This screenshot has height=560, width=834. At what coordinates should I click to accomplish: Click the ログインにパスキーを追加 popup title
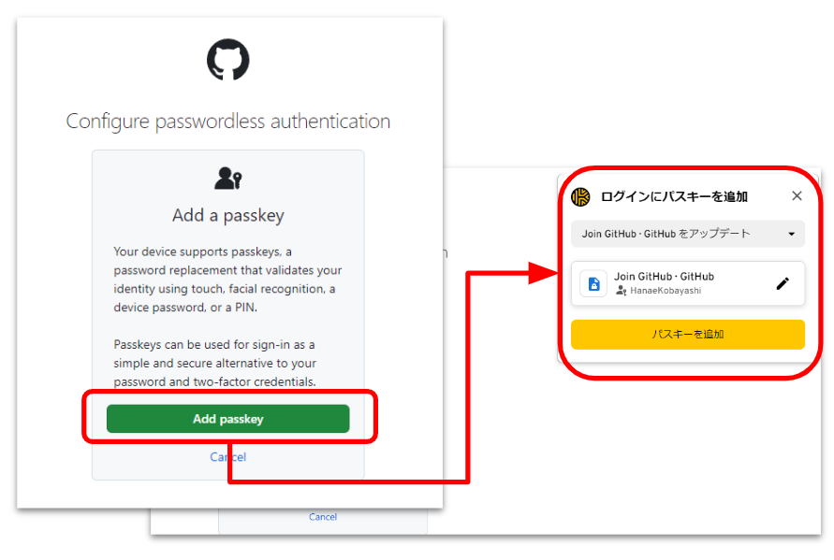coord(674,196)
